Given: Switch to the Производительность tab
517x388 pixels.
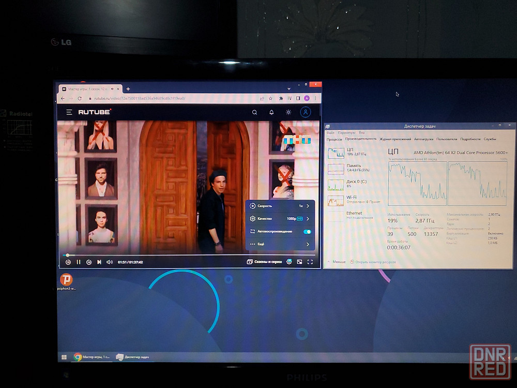Looking at the screenshot, I should pos(361,139).
